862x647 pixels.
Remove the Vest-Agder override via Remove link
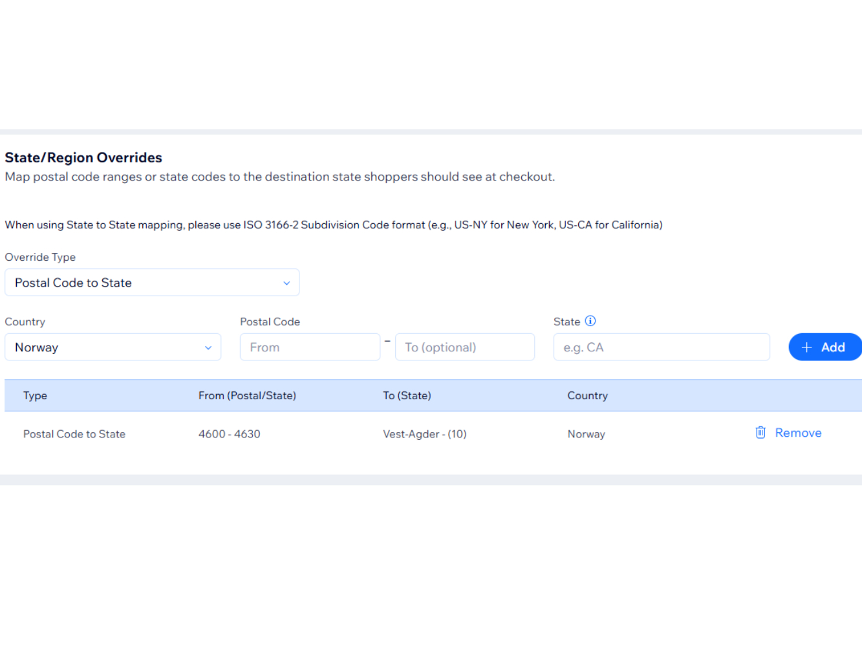coord(798,433)
